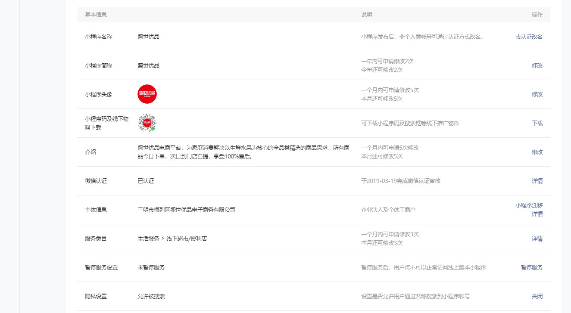Click 修改 in the 小程序简称 row
571x313 pixels.
pos(537,65)
